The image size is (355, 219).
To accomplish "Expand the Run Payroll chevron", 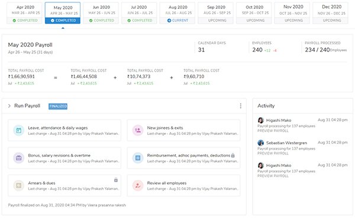I will point(9,106).
